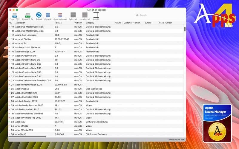
Task: Select the Adobe Creative Suite CS4 row
Action: click(96, 76)
